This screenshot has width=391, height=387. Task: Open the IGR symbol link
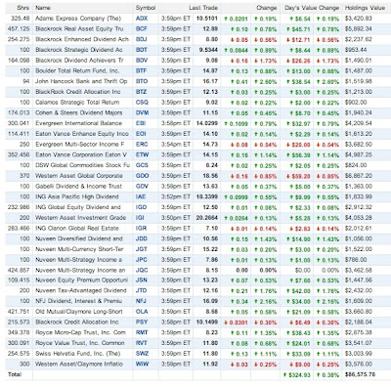click(142, 228)
